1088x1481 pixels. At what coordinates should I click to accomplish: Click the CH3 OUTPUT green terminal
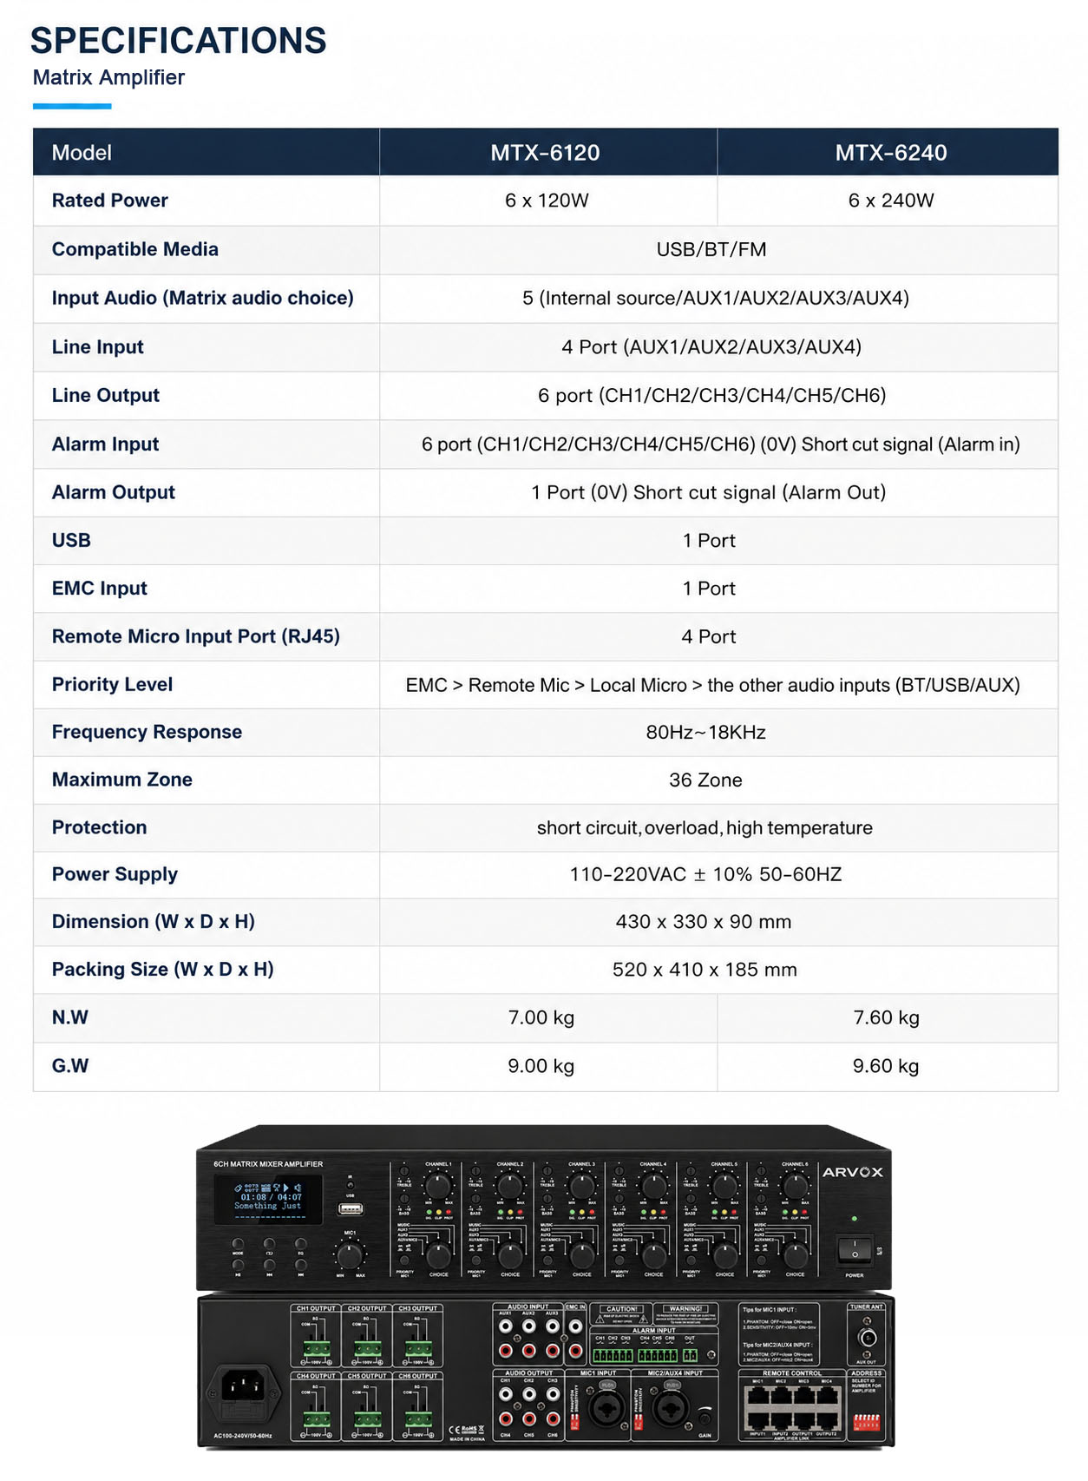419,1348
